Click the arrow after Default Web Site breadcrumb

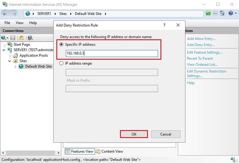[x=105, y=14]
